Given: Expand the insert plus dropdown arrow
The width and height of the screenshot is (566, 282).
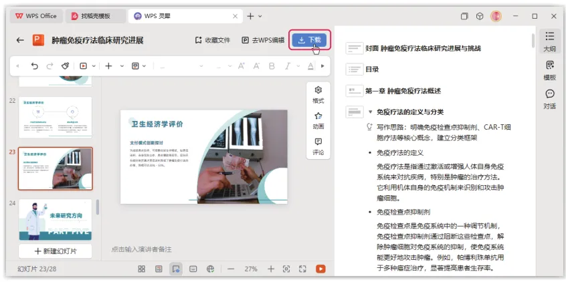Looking at the screenshot, I should [122, 66].
